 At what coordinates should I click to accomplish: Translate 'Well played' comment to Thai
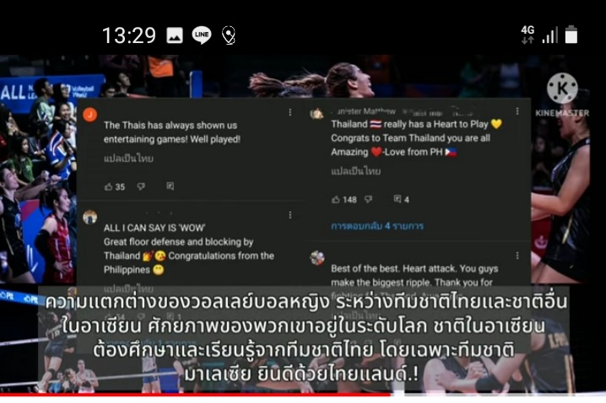coord(128,159)
